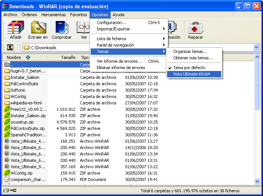Click the drive icon in status bar
Image resolution: width=263 pixels, height=196 pixels.
click(6, 191)
